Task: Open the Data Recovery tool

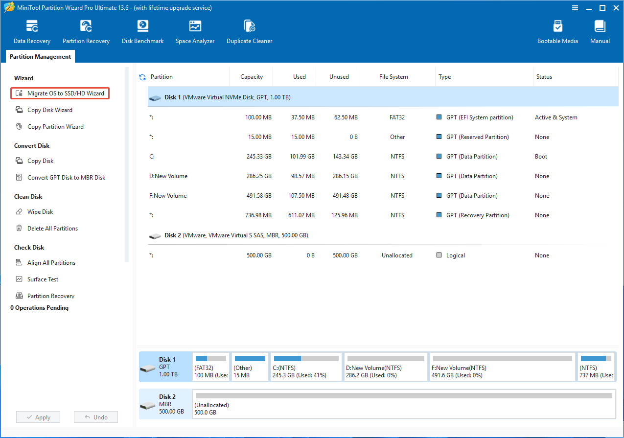Action: [x=32, y=32]
